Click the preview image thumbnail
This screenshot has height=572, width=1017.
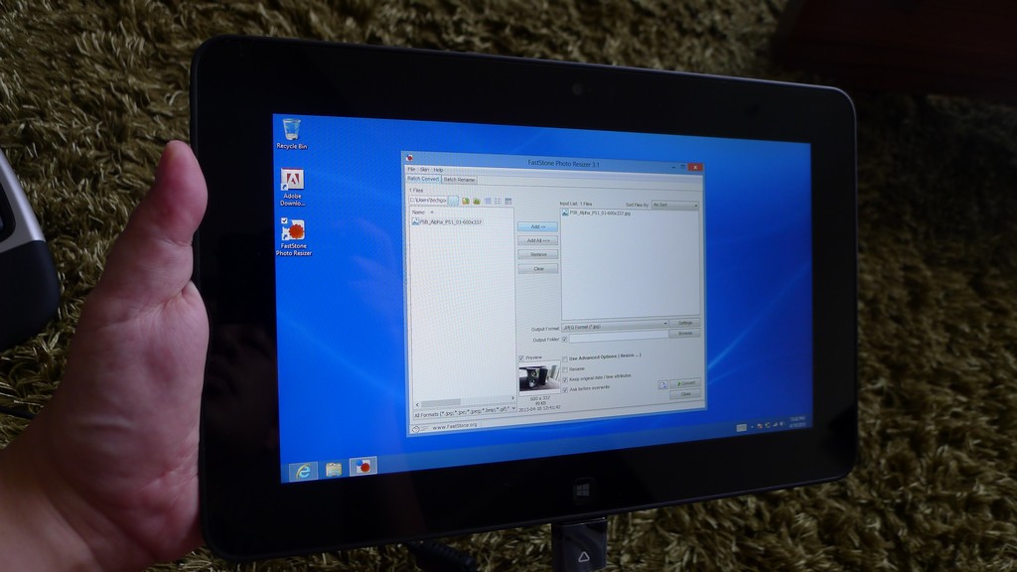(538, 377)
